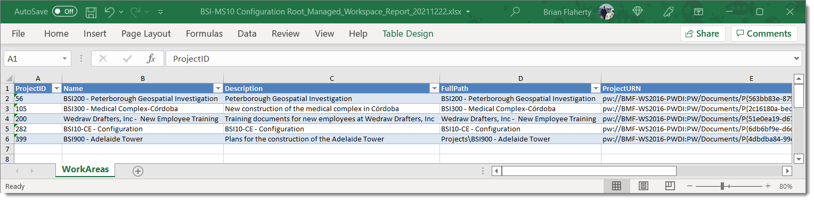Click cell 'BSI200 - Peterborough Geospatial Investigation' in Name column
Image resolution: width=814 pixels, height=201 pixels.
(143, 98)
